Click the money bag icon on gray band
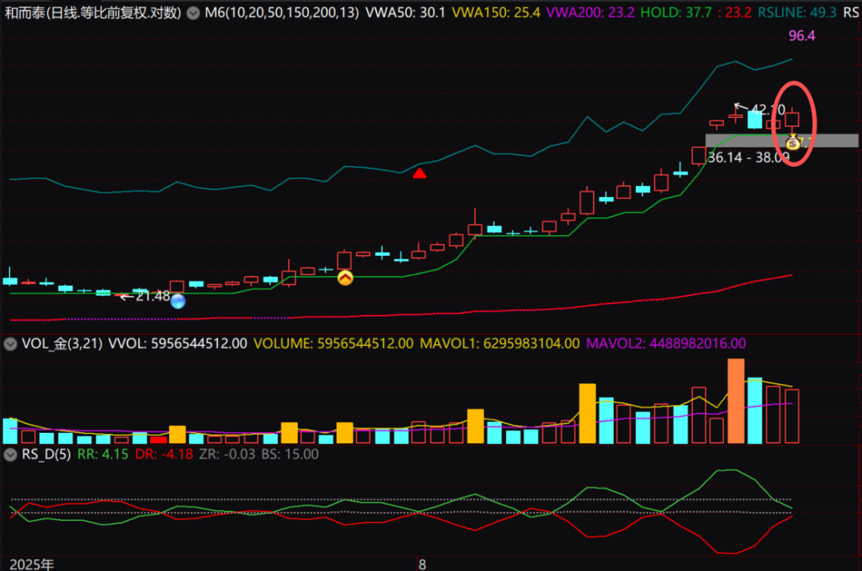Image resolution: width=862 pixels, height=571 pixels. coord(793,142)
